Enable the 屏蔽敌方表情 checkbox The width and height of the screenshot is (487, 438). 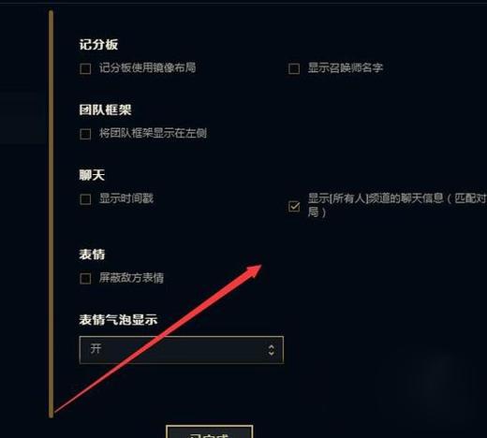click(x=85, y=279)
